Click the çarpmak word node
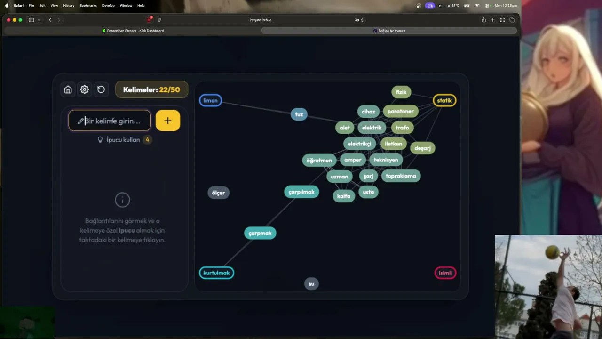Image resolution: width=602 pixels, height=339 pixels. (260, 234)
